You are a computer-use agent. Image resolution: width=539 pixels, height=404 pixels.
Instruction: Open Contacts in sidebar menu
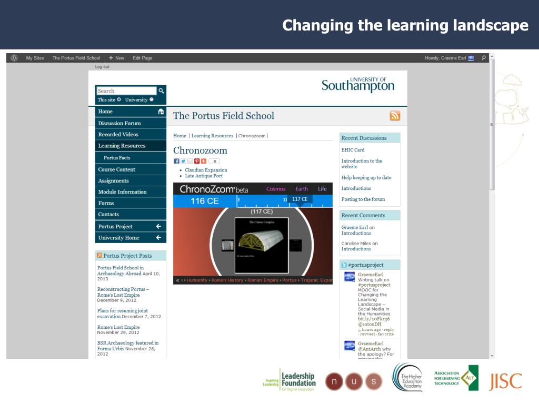(131, 214)
